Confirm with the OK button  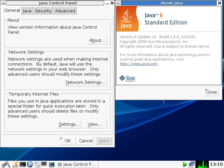(x=67, y=141)
